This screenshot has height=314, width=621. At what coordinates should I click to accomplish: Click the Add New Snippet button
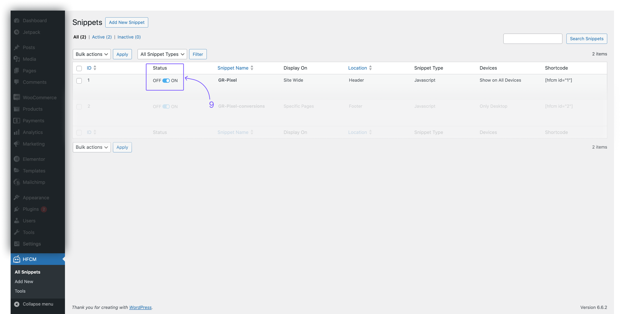click(x=127, y=22)
